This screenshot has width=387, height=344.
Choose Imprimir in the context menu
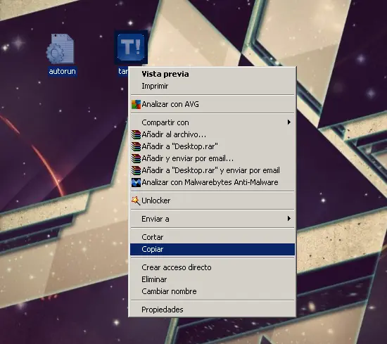click(212, 86)
